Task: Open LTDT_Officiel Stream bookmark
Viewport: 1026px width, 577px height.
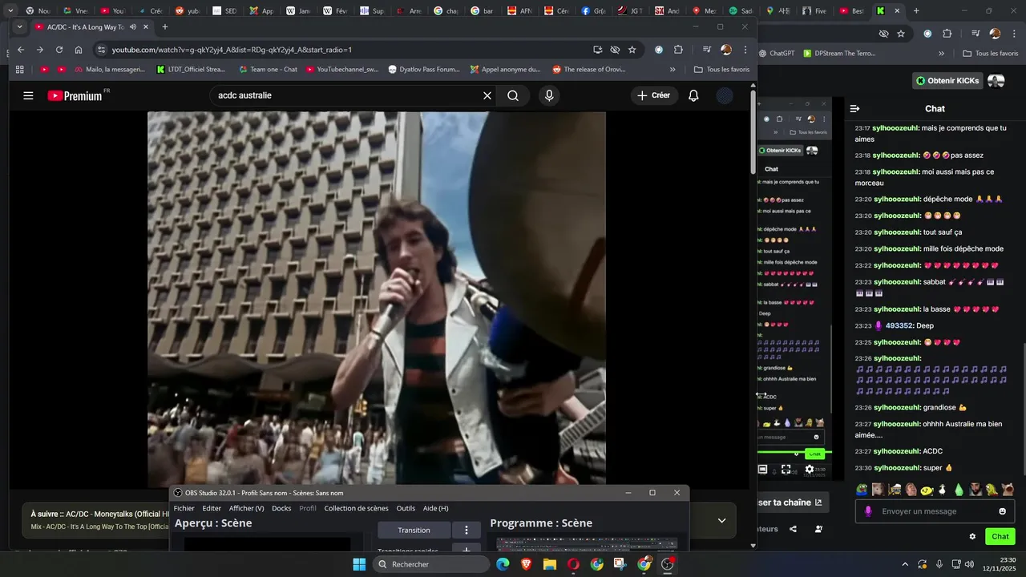Action: (x=191, y=70)
